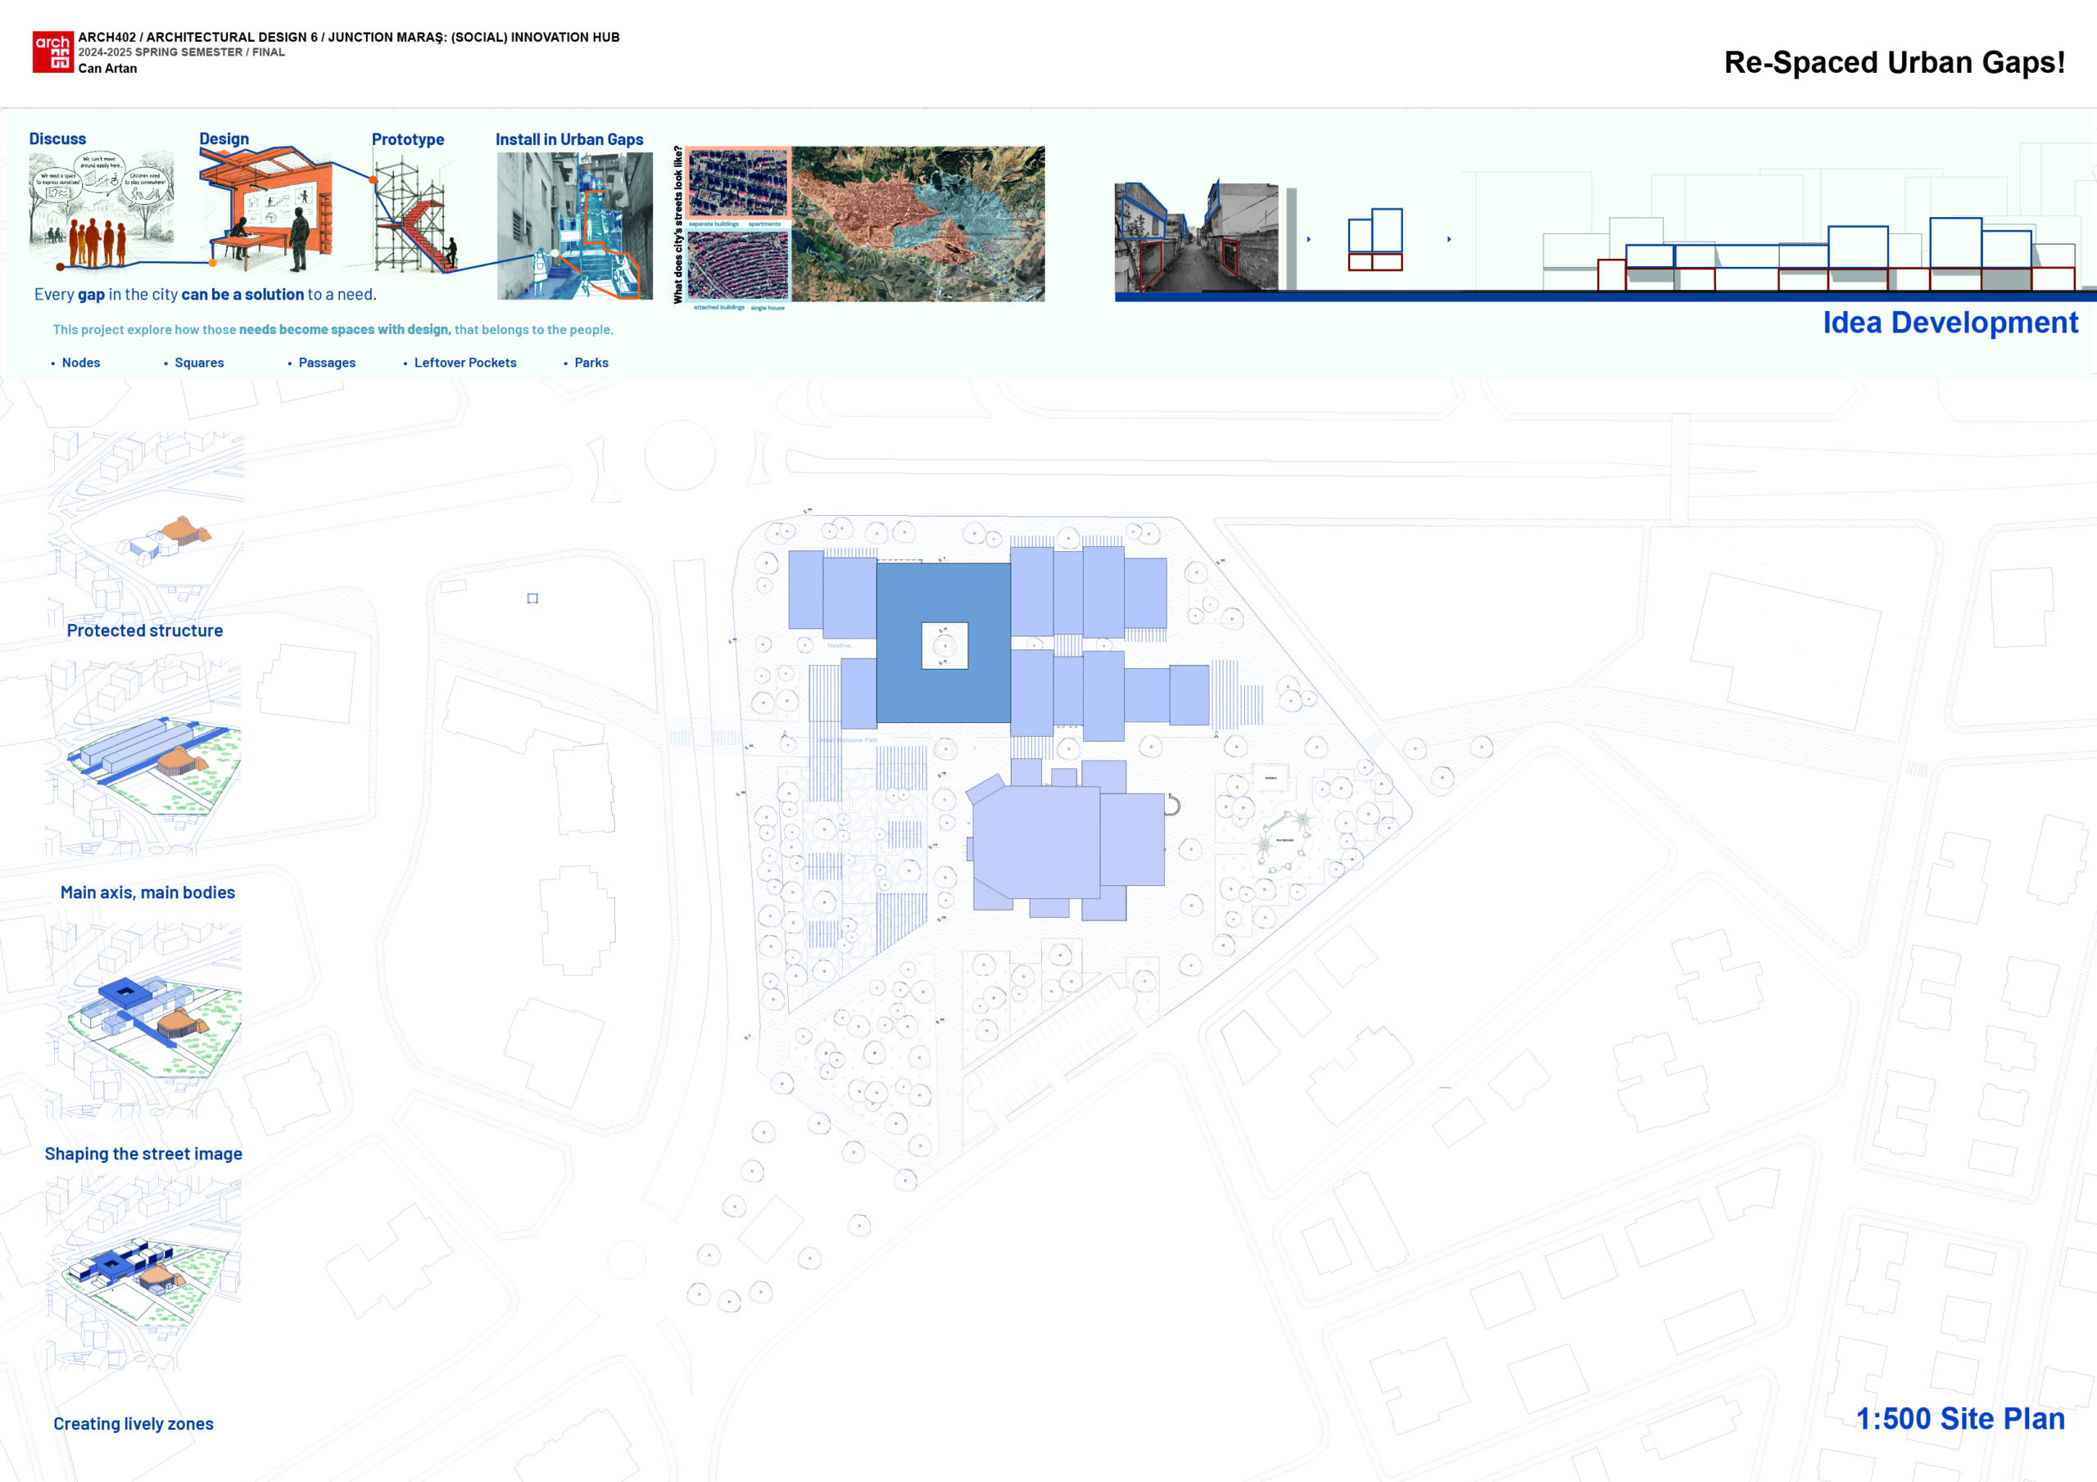Click the 'Re-Spaced Urban Gaps!' title

coord(1894,62)
